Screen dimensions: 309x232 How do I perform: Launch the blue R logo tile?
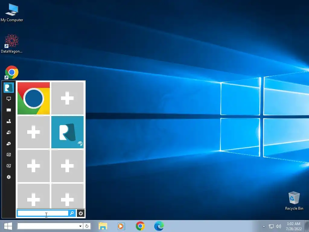(x=67, y=132)
